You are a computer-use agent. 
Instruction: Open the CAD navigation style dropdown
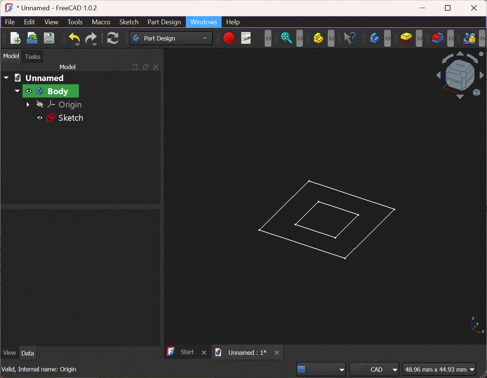(x=374, y=369)
